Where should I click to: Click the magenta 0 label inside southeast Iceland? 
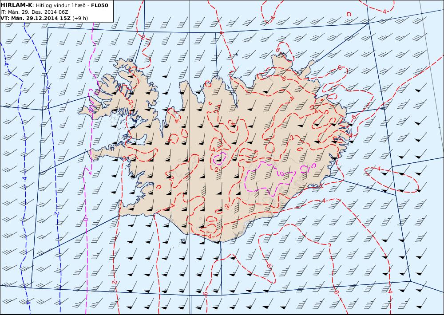pyautogui.click(x=282, y=173)
